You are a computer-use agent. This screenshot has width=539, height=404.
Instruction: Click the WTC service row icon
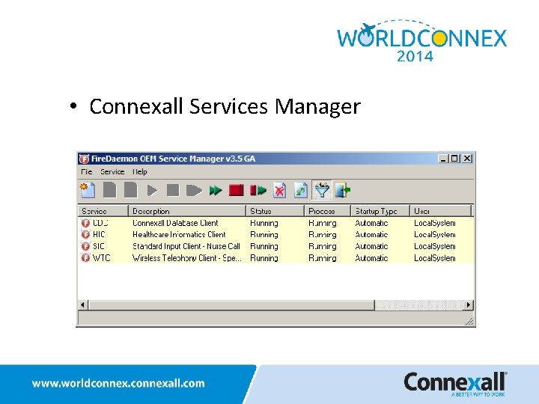(x=85, y=257)
